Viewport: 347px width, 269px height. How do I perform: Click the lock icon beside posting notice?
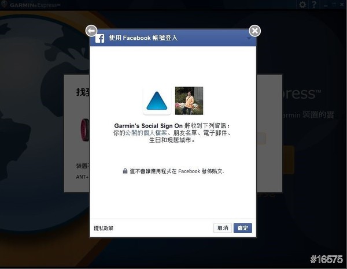coord(125,171)
